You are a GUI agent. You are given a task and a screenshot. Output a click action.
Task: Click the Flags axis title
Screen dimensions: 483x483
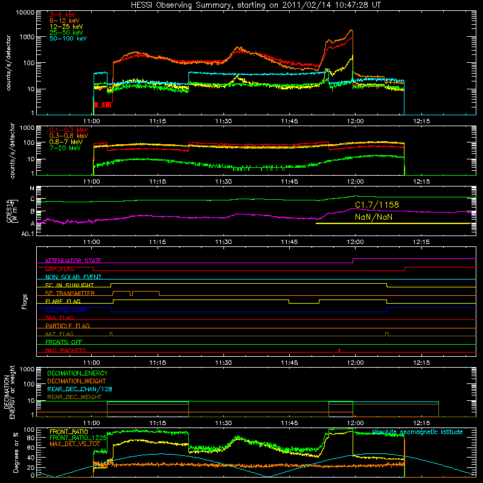pos(25,301)
